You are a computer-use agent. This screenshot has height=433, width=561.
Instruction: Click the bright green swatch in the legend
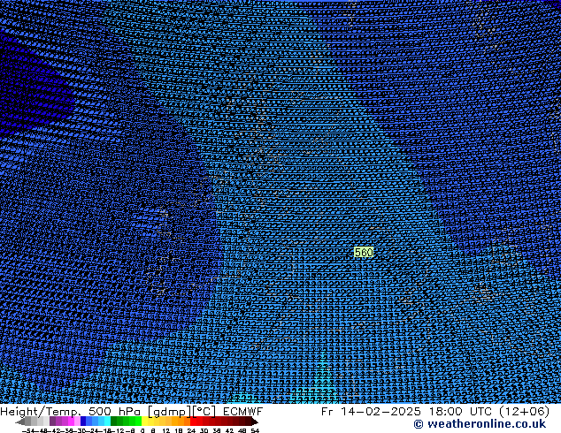point(138,422)
